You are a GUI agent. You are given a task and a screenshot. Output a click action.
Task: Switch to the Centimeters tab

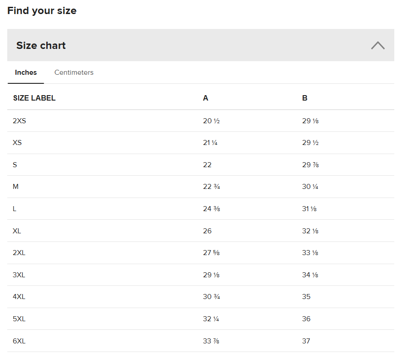click(x=74, y=72)
